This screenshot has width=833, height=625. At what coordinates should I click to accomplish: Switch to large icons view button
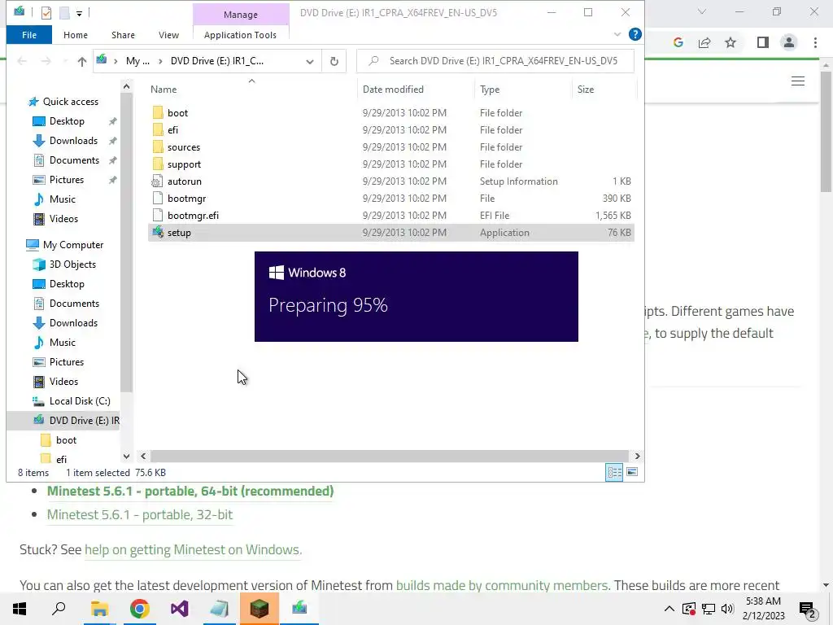(632, 472)
